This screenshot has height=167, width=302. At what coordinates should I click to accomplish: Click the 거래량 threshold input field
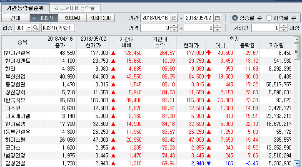pyautogui.click(x=266, y=28)
